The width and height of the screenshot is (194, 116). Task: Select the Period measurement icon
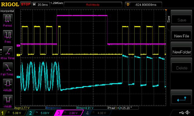(8, 19)
